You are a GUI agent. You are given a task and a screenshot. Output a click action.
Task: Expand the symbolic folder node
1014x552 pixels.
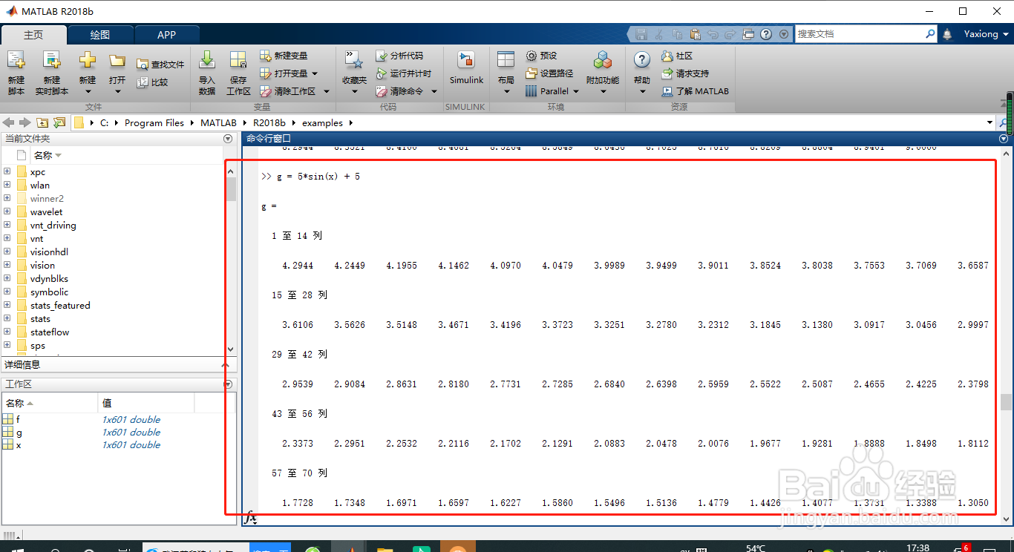[x=7, y=292]
